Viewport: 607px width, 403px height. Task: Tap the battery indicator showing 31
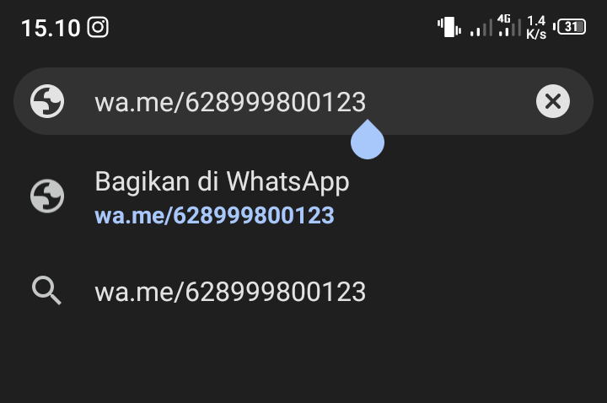click(570, 27)
